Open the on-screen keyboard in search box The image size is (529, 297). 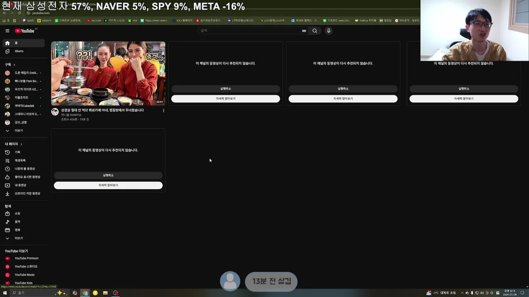click(x=304, y=31)
